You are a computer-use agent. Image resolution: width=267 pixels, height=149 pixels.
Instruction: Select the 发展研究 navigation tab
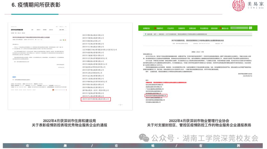tap(181, 28)
